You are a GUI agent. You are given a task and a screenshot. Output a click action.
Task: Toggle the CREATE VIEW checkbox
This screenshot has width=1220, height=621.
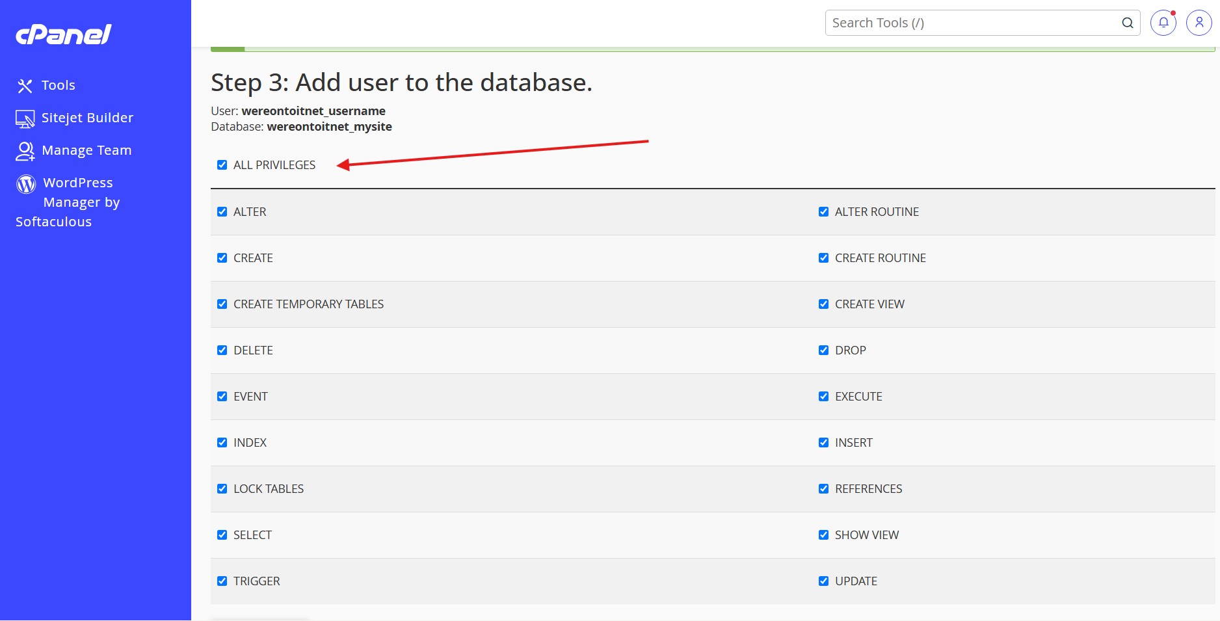tap(824, 304)
